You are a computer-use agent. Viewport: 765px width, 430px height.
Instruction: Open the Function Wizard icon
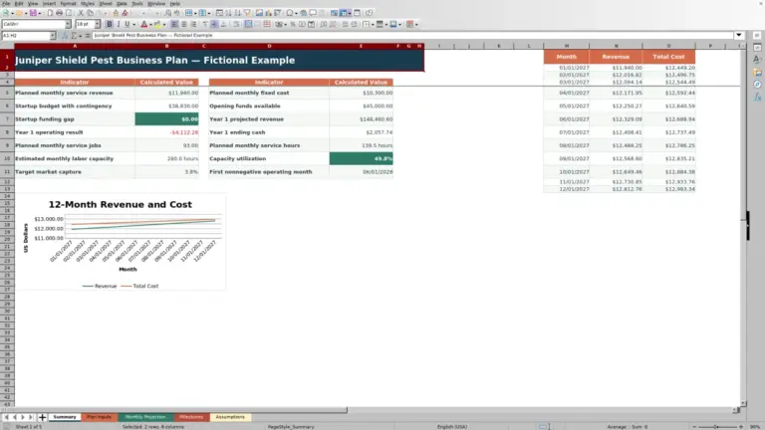tap(65, 35)
